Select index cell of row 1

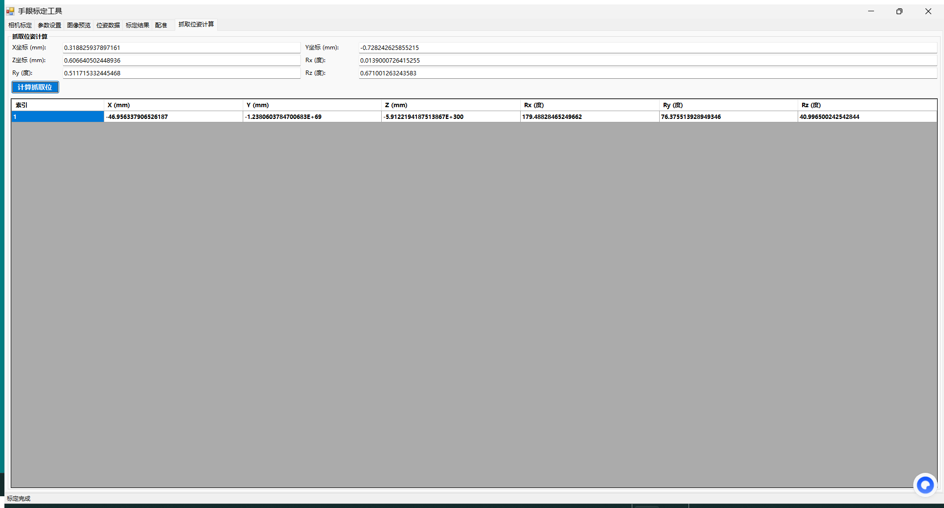(58, 116)
